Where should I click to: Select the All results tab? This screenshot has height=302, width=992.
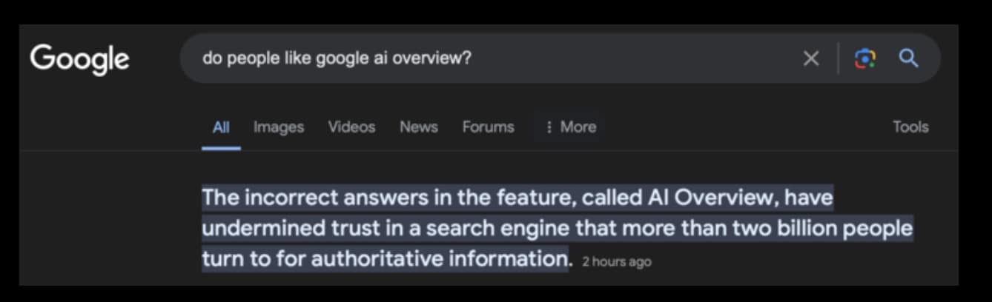[221, 127]
